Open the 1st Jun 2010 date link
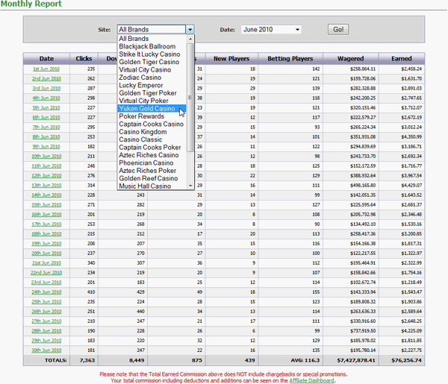The width and height of the screenshot is (448, 384). (46, 69)
